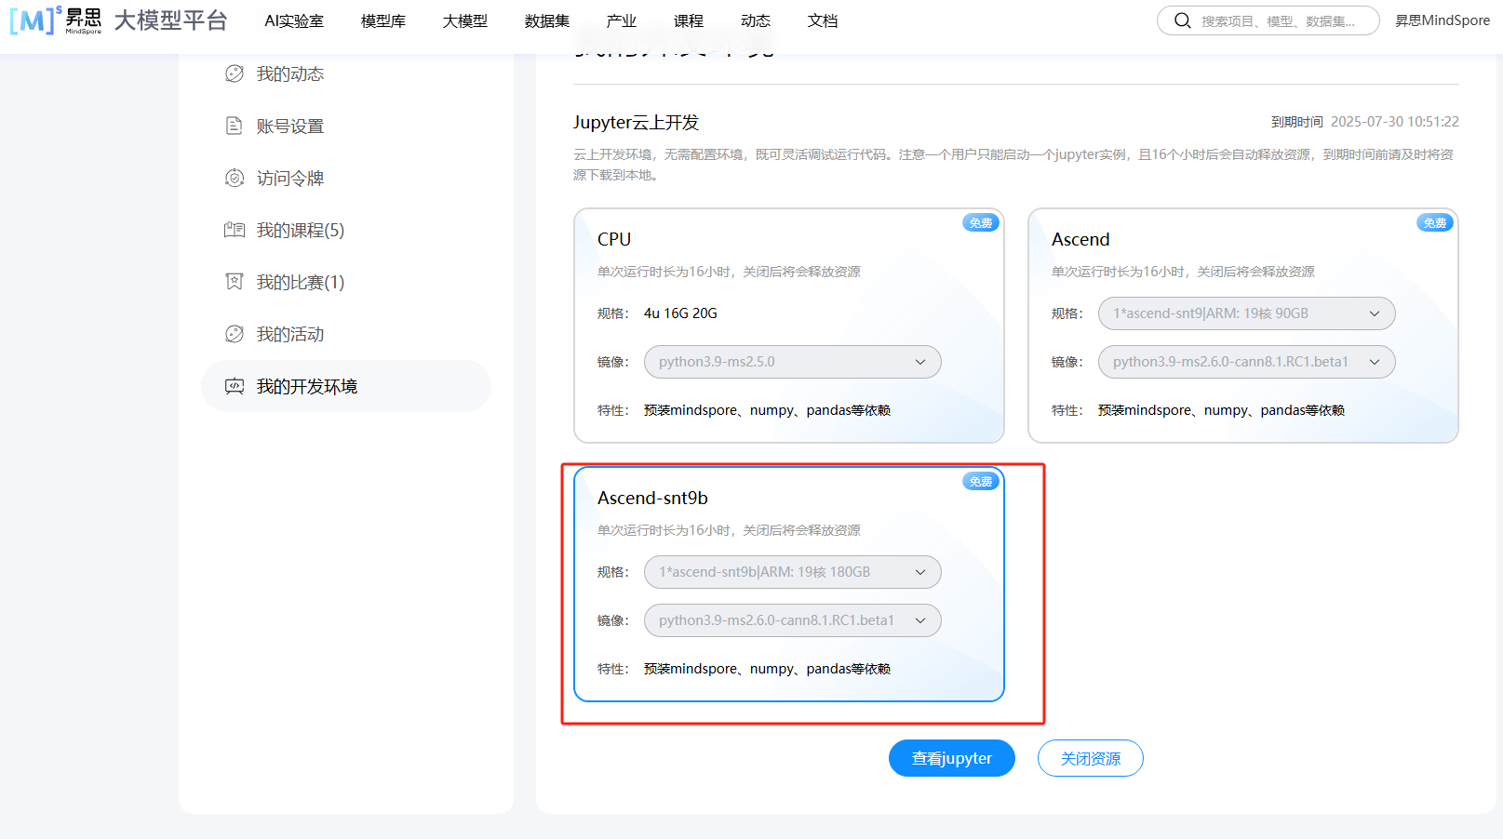Expand the Ascend-snt9b 规格 180GB dropdown
The image size is (1503, 839).
792,572
